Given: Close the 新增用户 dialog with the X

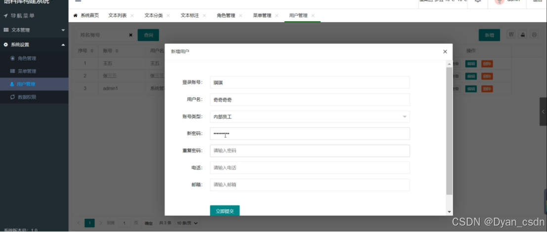Looking at the screenshot, I should (x=445, y=51).
